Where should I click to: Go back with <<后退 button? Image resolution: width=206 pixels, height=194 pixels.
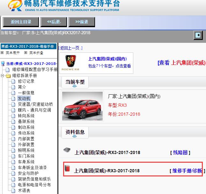54,22
